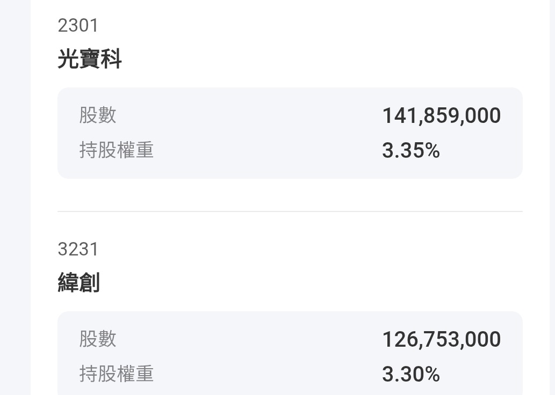Click the share count 126,753,000
555x395 pixels.
[x=441, y=340]
